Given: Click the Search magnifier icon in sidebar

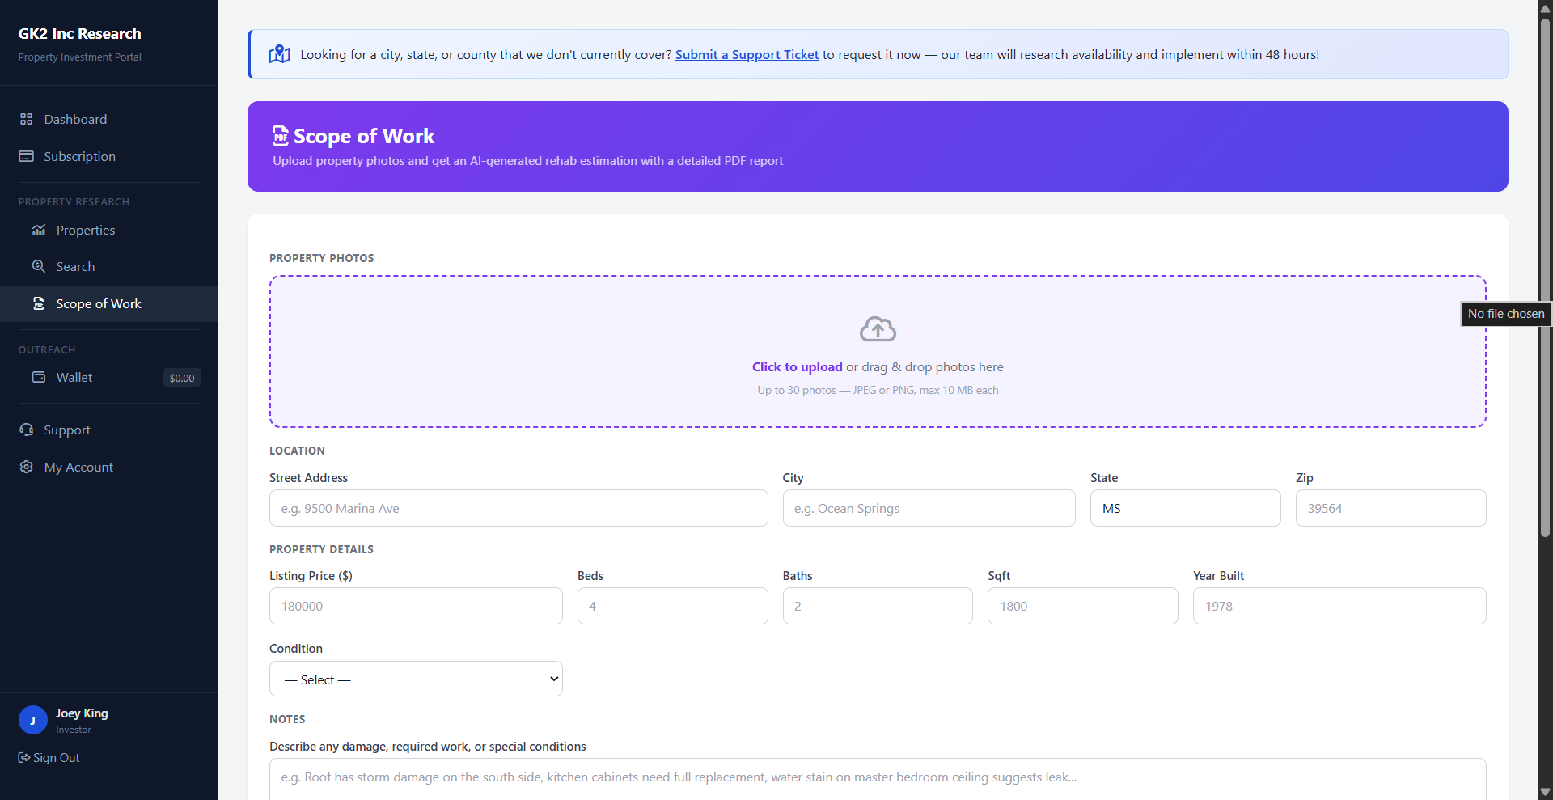Looking at the screenshot, I should tap(38, 266).
